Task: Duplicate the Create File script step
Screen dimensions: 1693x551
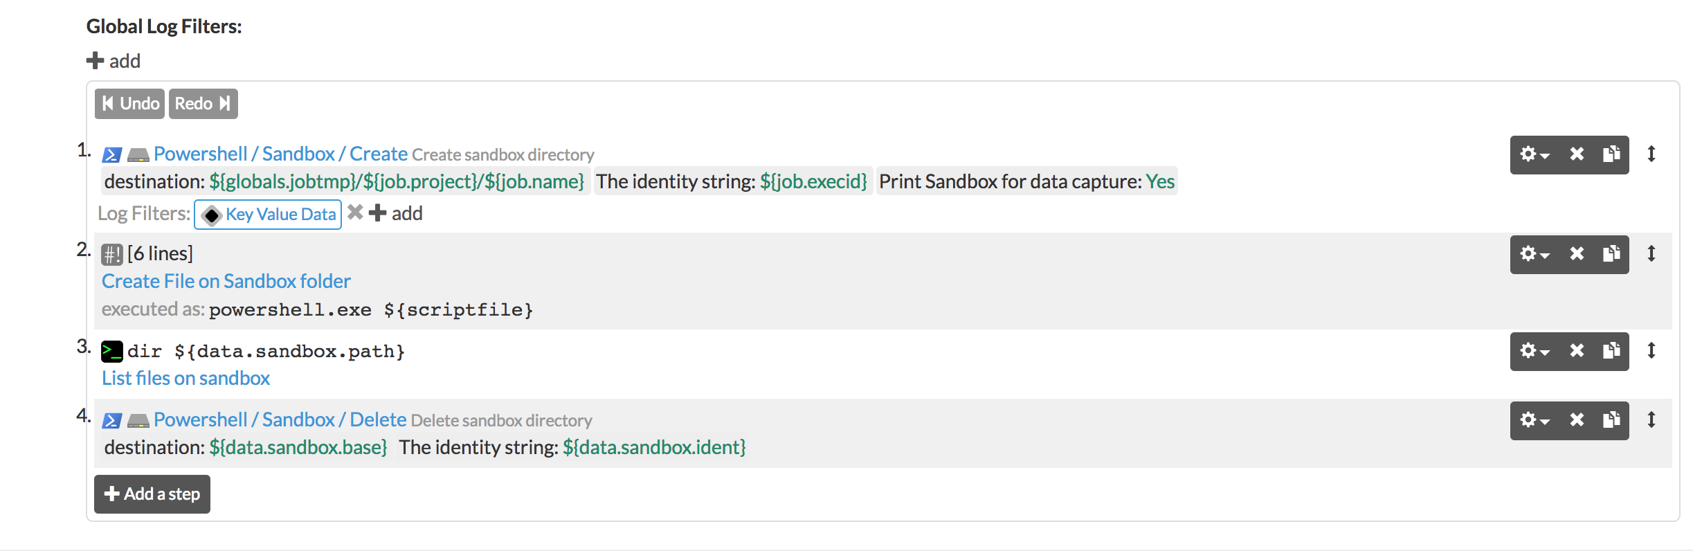Action: click(x=1611, y=254)
